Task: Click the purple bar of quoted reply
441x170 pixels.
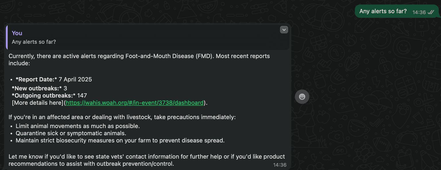Action: click(x=7, y=37)
